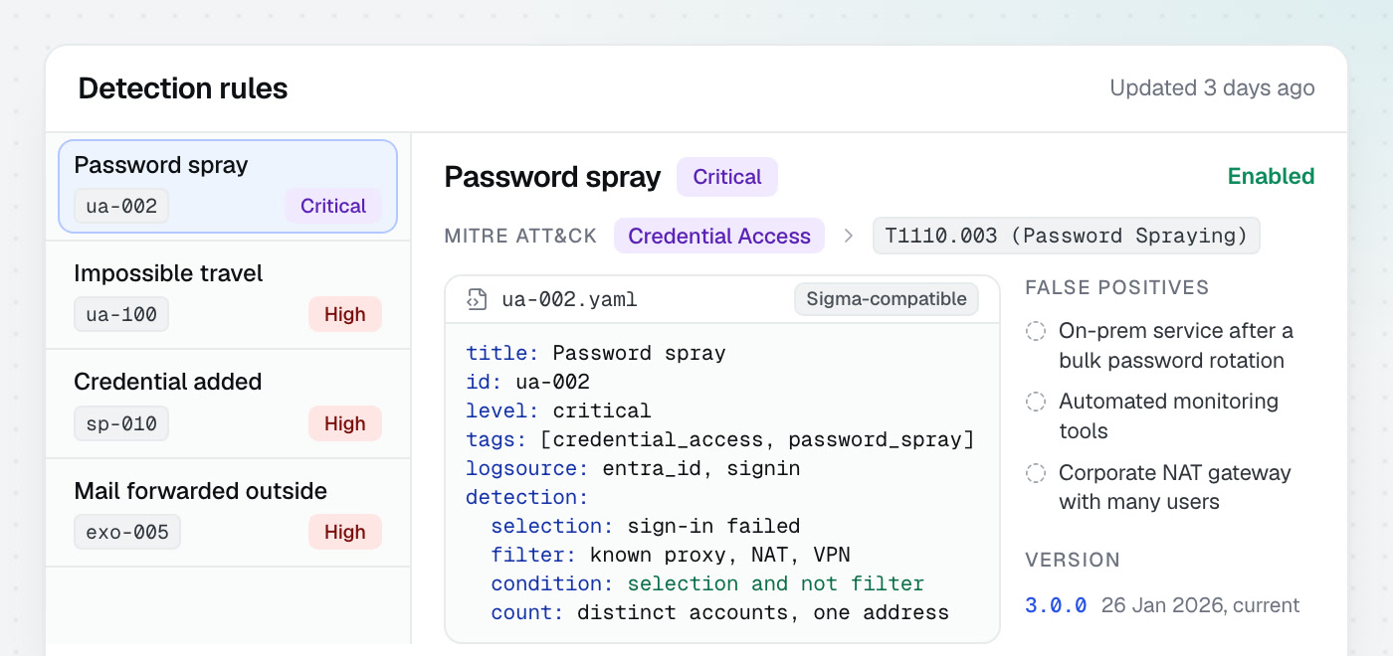
Task: Click the chevron arrow after Credential Access
Action: click(x=849, y=237)
